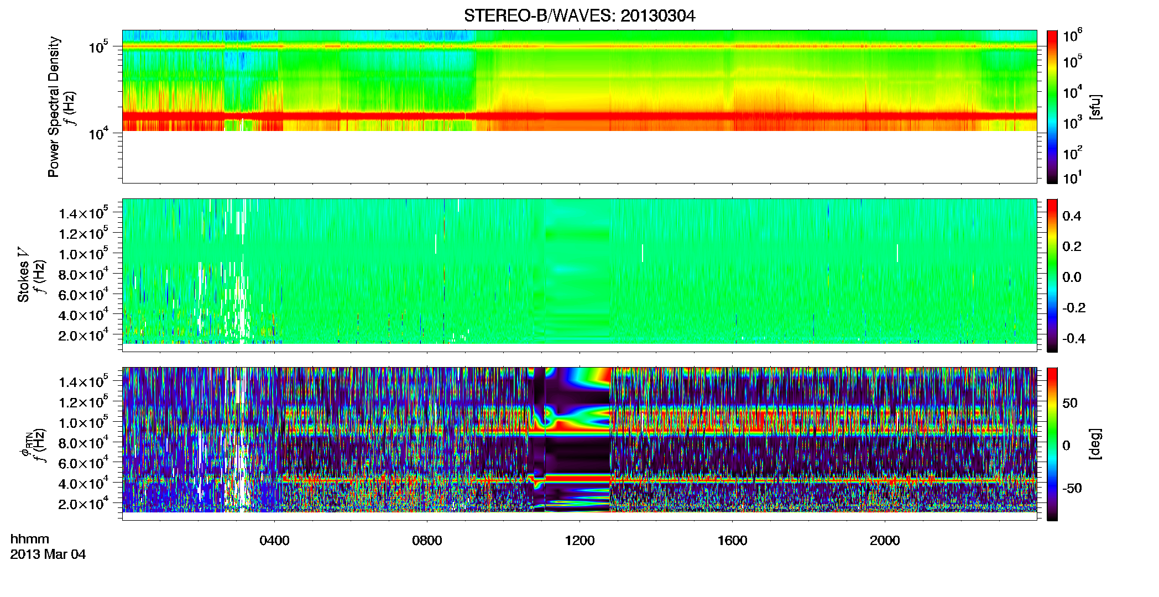The image size is (1159, 597).
Task: Click the 1200 time tick label
Action: point(579,541)
